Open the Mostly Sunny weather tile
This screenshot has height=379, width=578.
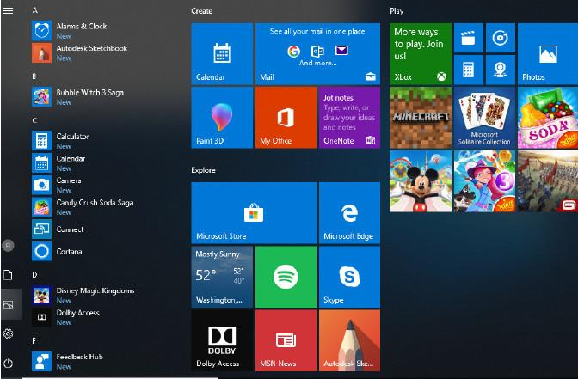point(222,277)
